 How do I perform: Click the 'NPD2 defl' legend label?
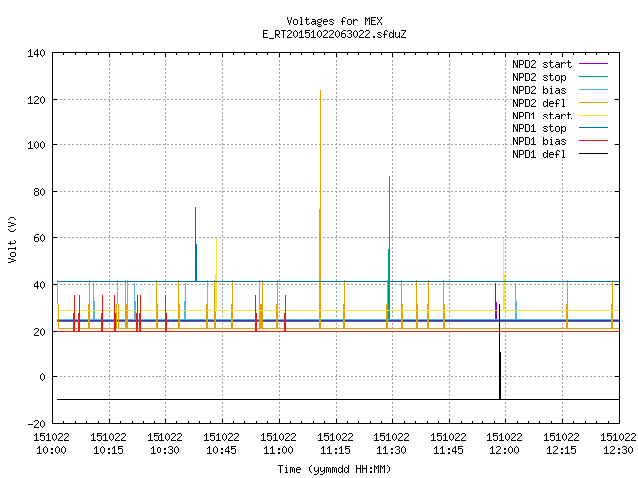pyautogui.click(x=539, y=103)
